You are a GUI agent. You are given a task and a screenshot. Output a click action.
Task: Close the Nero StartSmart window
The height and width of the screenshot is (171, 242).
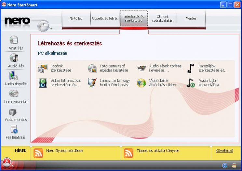(x=237, y=5)
